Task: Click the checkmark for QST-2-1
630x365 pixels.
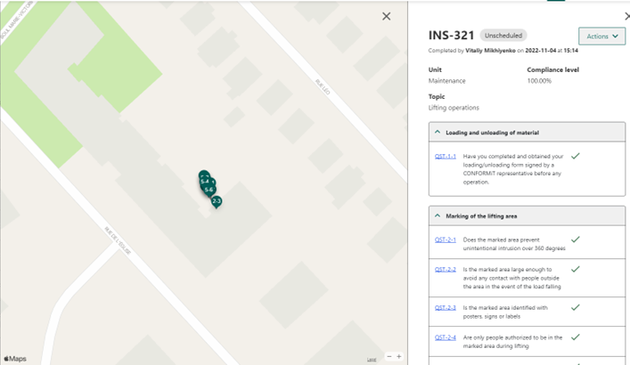Action: (576, 239)
